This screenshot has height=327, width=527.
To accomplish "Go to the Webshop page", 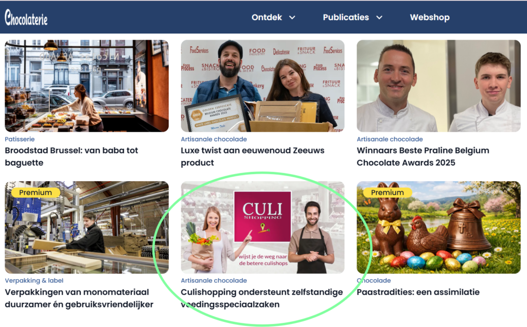I will tap(430, 17).
